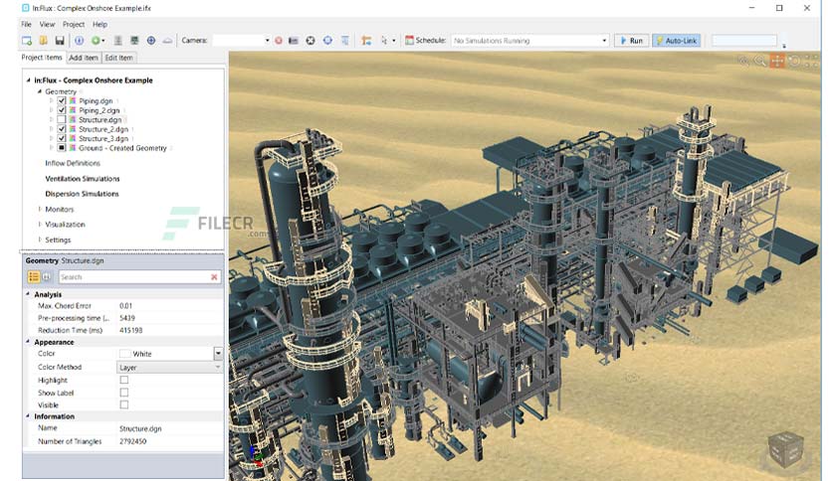
Task: Click the zoom magnifier icon in viewport
Action: tap(759, 61)
